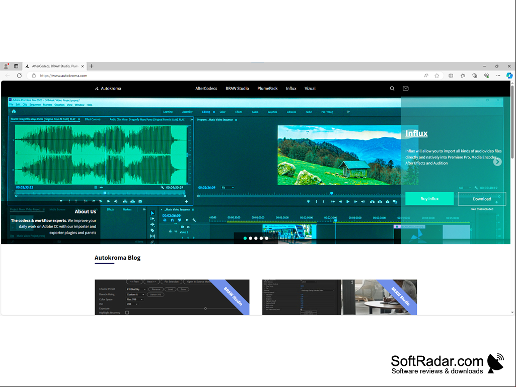The width and height of the screenshot is (516, 387).
Task: Select the fifth carousel dot
Action: (x=266, y=238)
